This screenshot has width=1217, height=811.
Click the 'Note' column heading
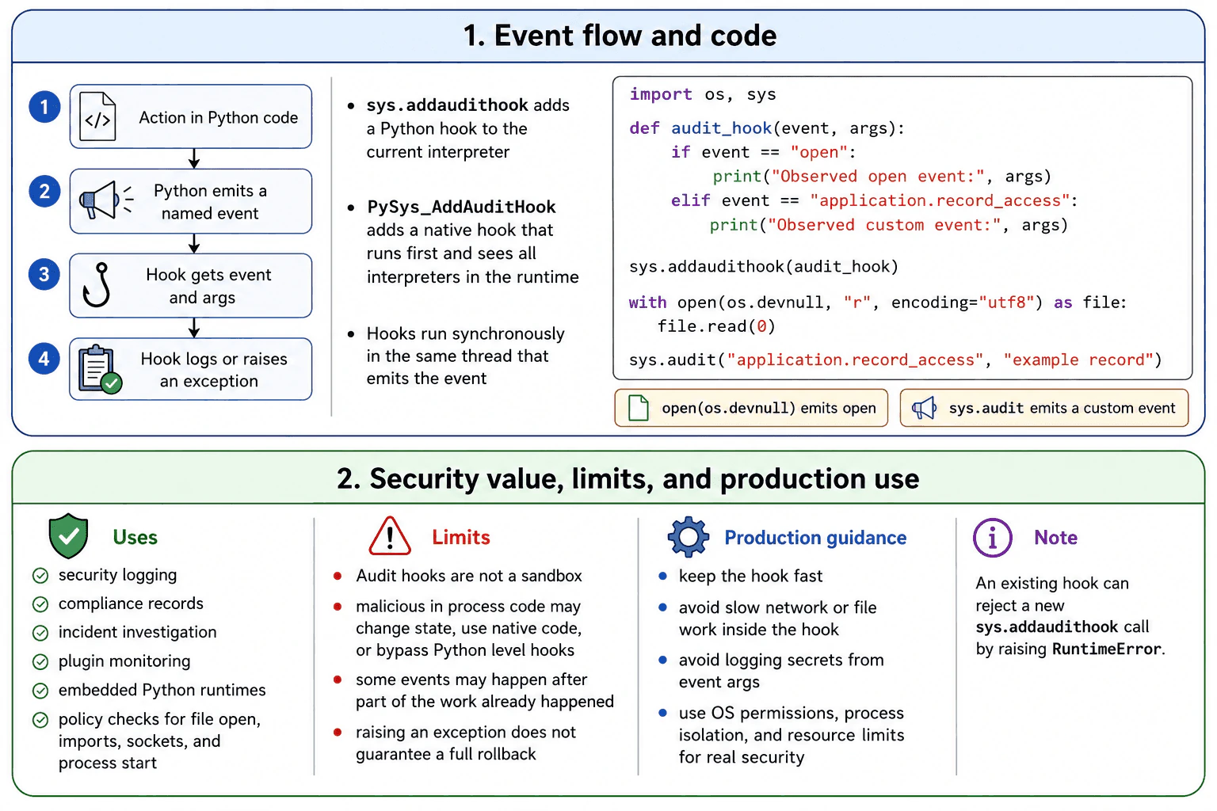pos(1055,538)
